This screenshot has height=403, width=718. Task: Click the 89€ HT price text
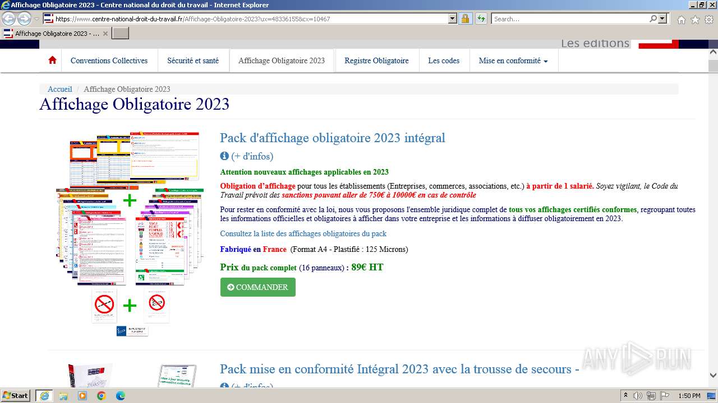pos(367,268)
